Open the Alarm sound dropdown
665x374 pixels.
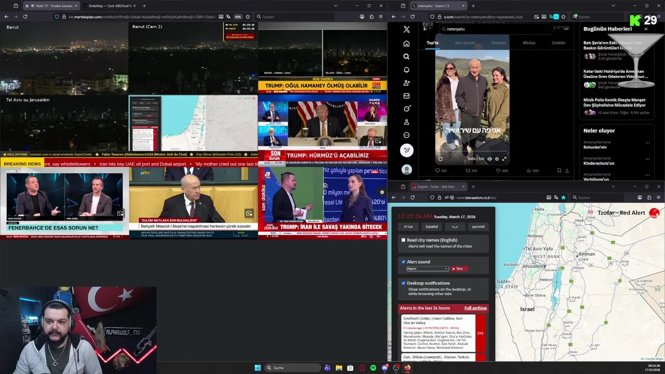coord(427,269)
